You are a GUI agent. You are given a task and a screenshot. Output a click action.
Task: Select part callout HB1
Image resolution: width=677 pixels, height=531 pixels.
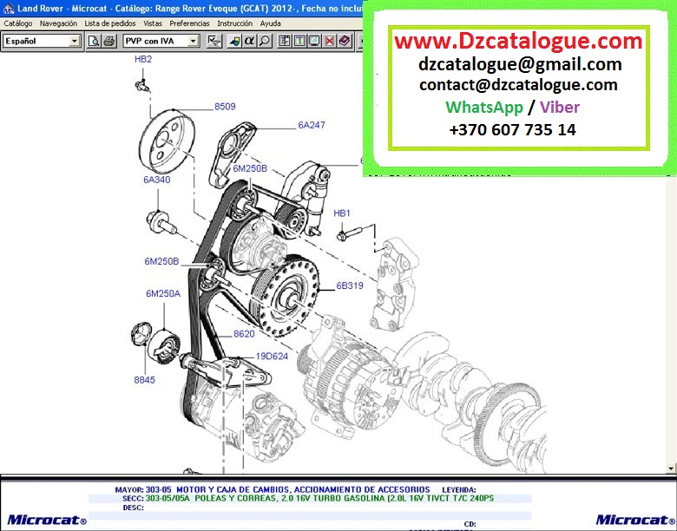pos(341,213)
